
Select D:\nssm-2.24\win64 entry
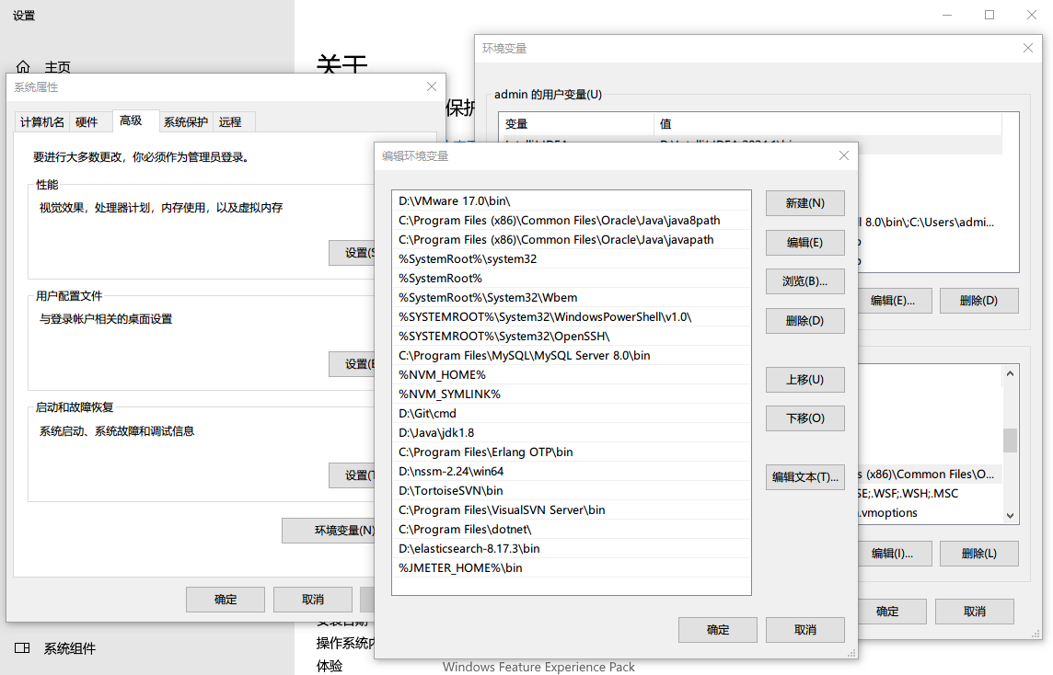[x=572, y=472]
